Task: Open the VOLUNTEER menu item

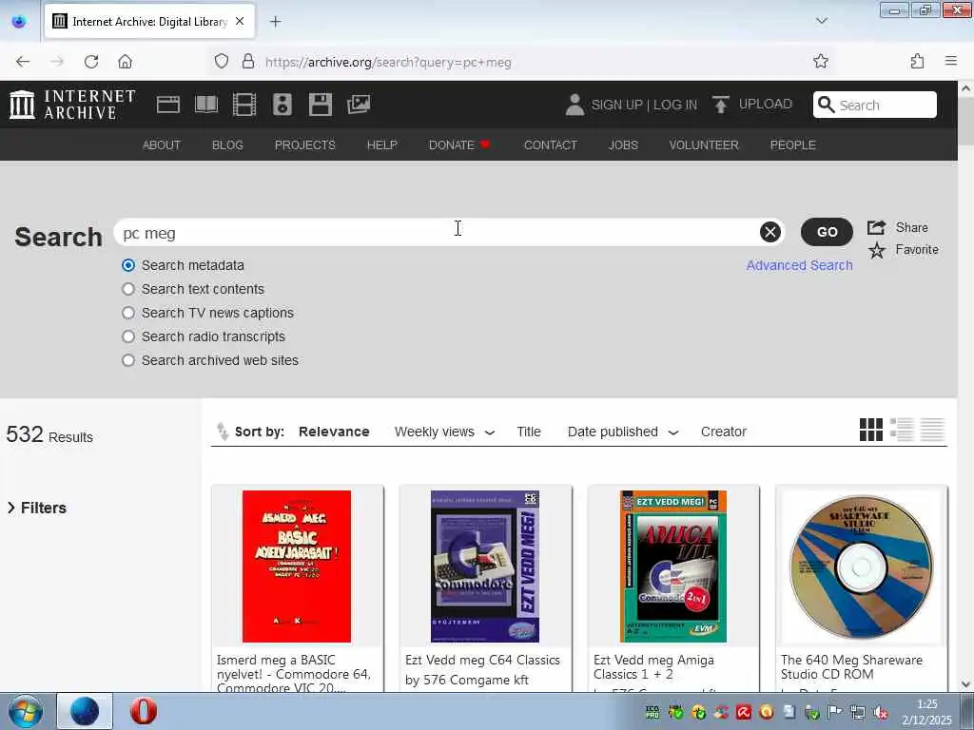Action: pos(704,144)
